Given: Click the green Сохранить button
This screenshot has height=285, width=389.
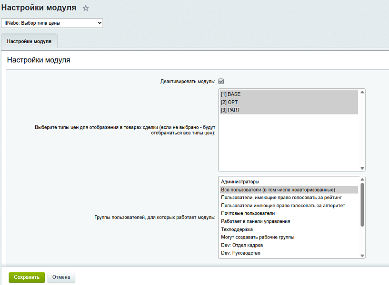Looking at the screenshot, I should [x=27, y=277].
